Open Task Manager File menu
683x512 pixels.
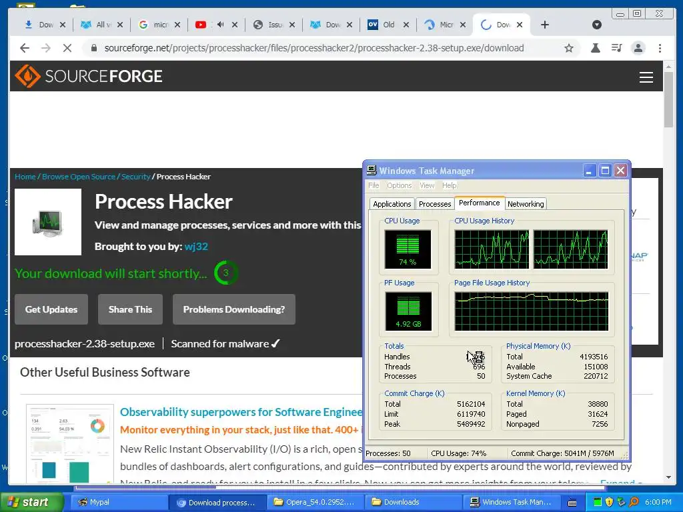374,185
